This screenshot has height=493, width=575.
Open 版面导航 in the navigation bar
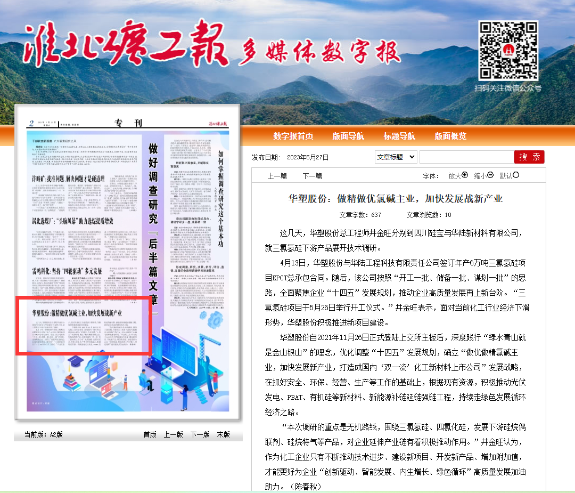[x=348, y=136]
